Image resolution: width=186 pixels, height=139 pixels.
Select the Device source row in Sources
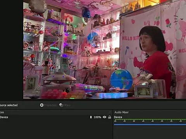(x=56, y=117)
